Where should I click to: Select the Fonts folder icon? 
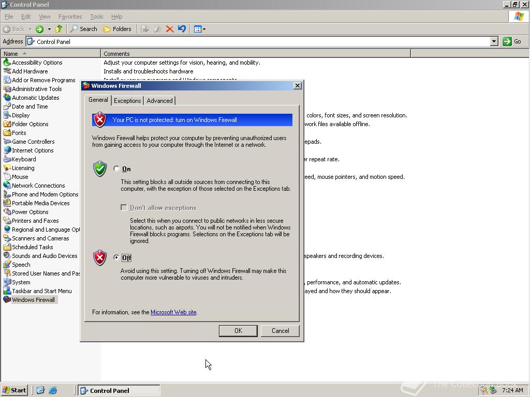pyautogui.click(x=7, y=133)
